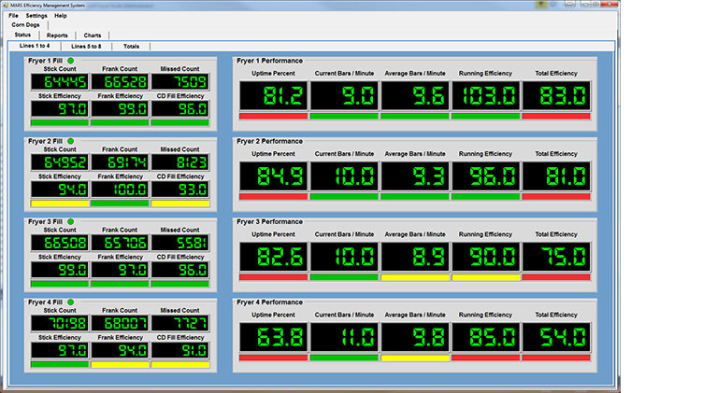Open the Totals tab
This screenshot has width=717, height=393.
click(131, 46)
